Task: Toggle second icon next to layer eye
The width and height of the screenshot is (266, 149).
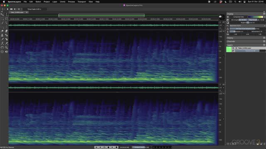Action: coord(236,48)
